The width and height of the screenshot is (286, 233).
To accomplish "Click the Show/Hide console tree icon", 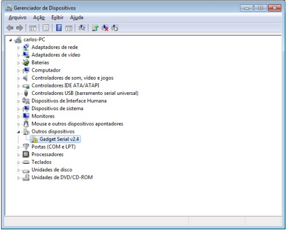I will pos(33,28).
